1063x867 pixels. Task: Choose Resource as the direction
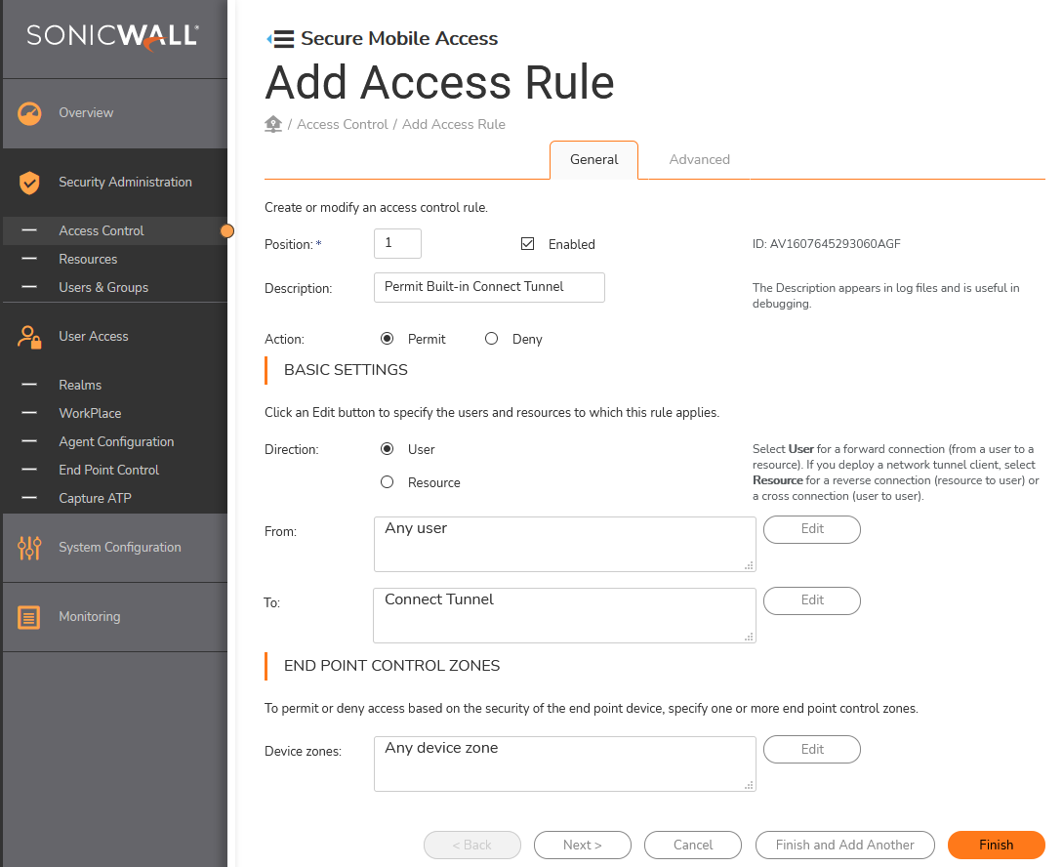coord(388,482)
